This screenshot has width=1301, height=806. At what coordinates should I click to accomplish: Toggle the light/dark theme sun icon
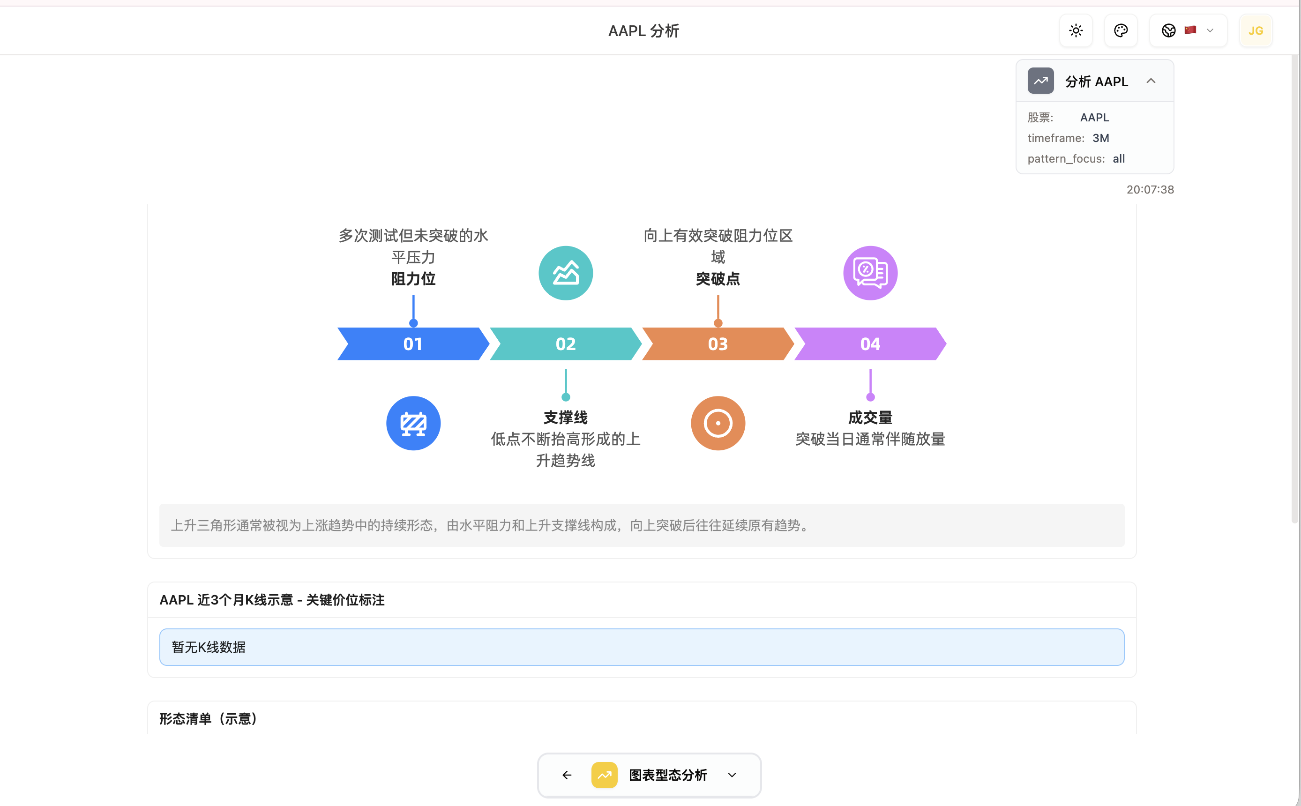tap(1076, 30)
